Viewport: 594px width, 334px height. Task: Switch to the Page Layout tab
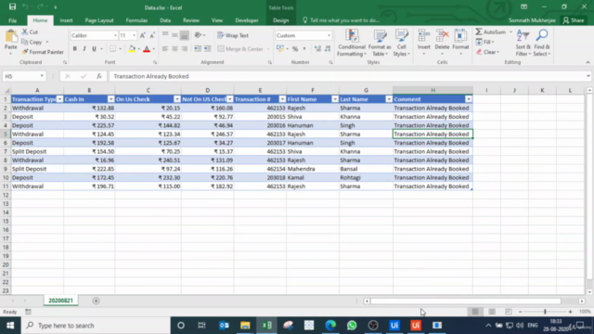point(99,20)
